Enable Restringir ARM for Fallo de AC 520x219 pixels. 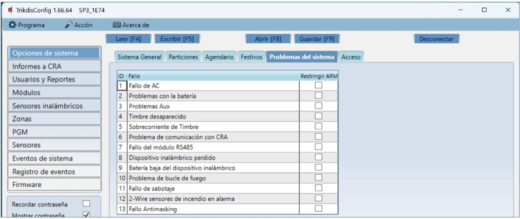(x=318, y=85)
